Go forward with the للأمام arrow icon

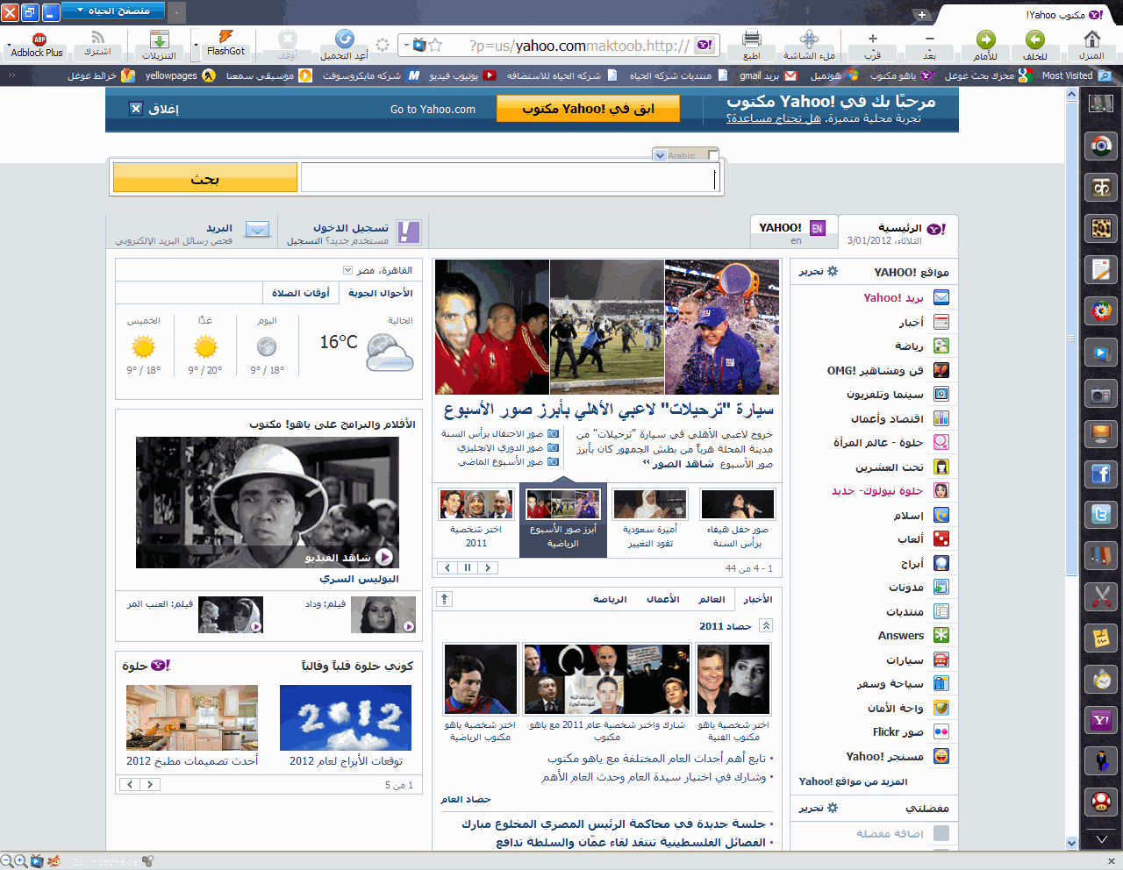point(985,39)
